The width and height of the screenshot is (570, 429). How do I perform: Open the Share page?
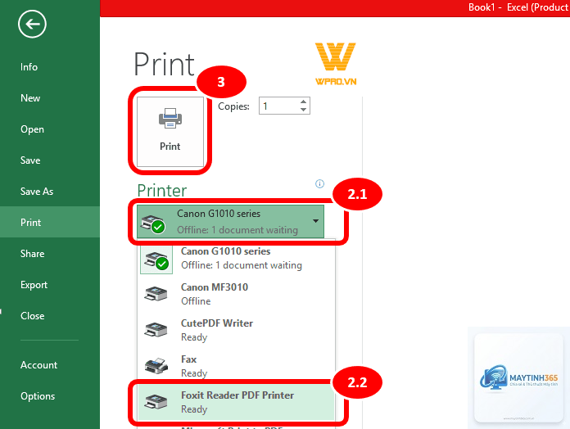33,254
